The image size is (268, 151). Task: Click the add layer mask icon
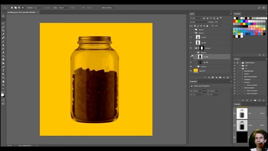pyautogui.click(x=213, y=77)
